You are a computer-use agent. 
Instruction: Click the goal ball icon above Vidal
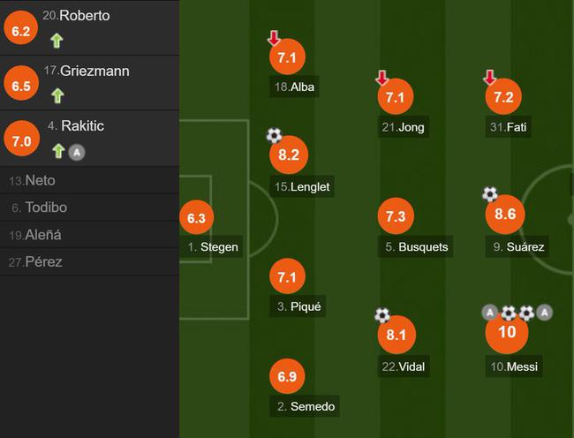pyautogui.click(x=382, y=315)
